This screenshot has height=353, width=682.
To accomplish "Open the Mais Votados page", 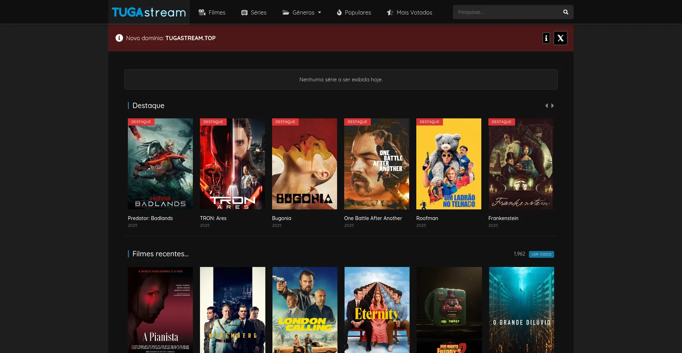I will point(410,12).
